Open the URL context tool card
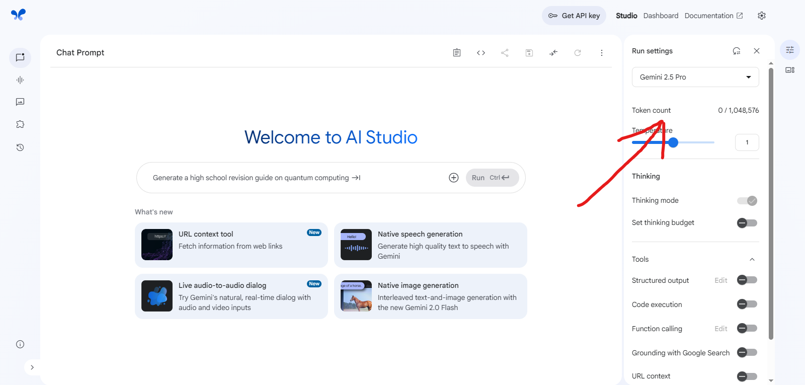This screenshot has width=805, height=385. click(x=231, y=245)
